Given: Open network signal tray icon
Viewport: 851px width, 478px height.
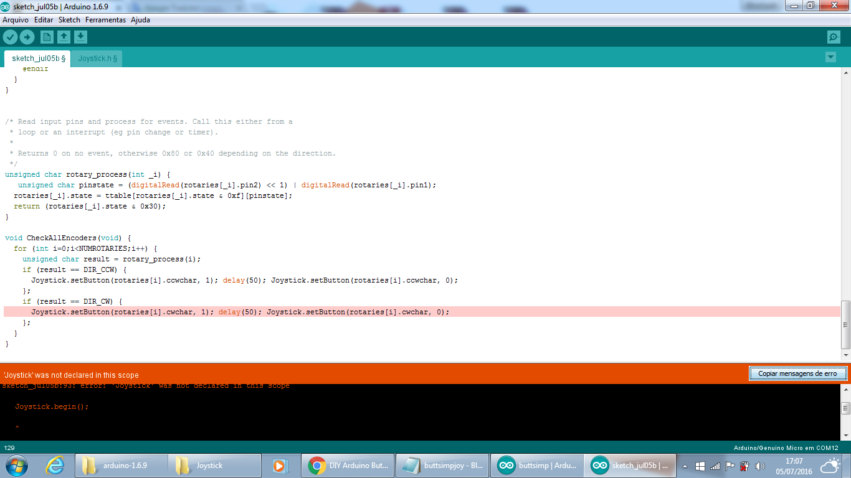Looking at the screenshot, I should coord(715,466).
